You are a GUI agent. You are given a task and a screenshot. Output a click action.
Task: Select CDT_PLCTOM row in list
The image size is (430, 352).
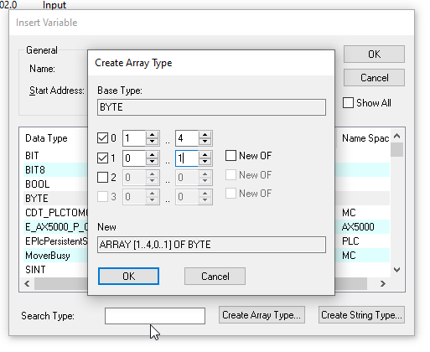pos(56,213)
